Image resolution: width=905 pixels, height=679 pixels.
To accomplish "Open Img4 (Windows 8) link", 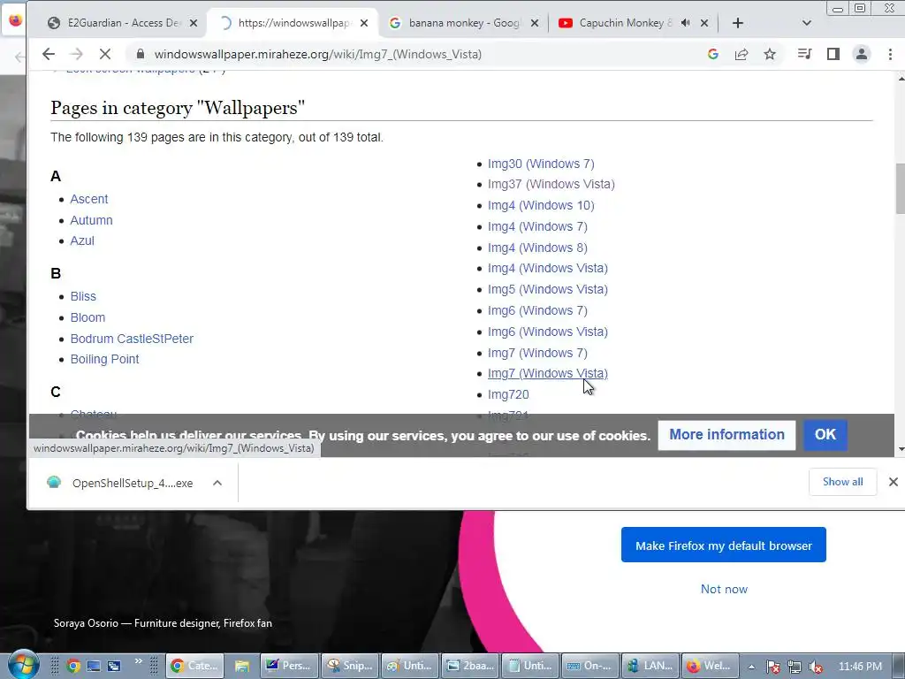I will 537,248.
